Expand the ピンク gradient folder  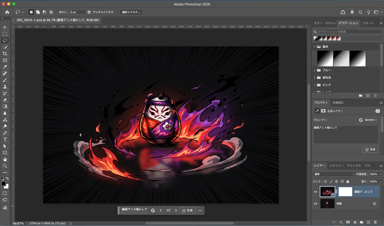point(315,85)
